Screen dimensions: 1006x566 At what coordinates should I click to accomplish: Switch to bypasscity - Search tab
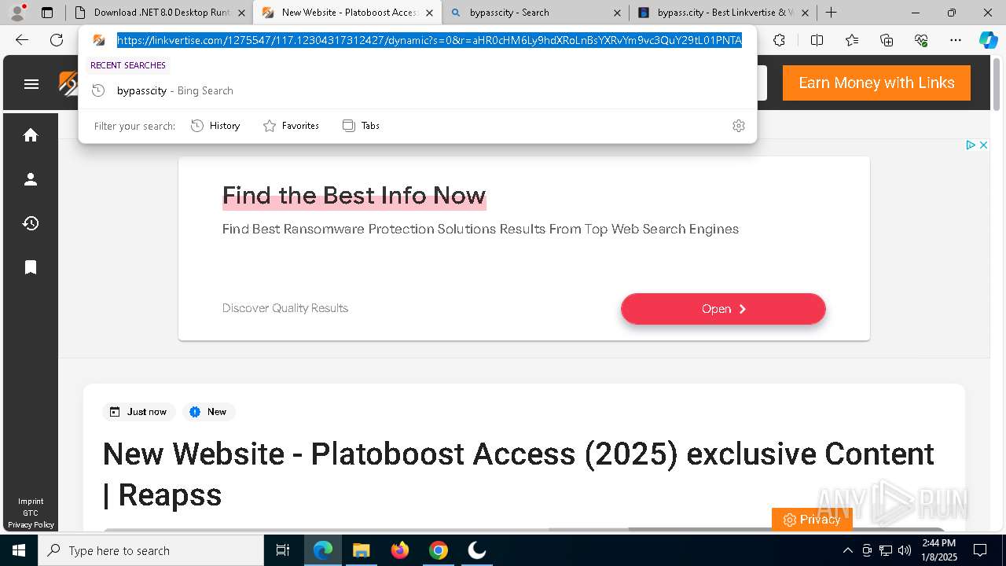tap(535, 13)
